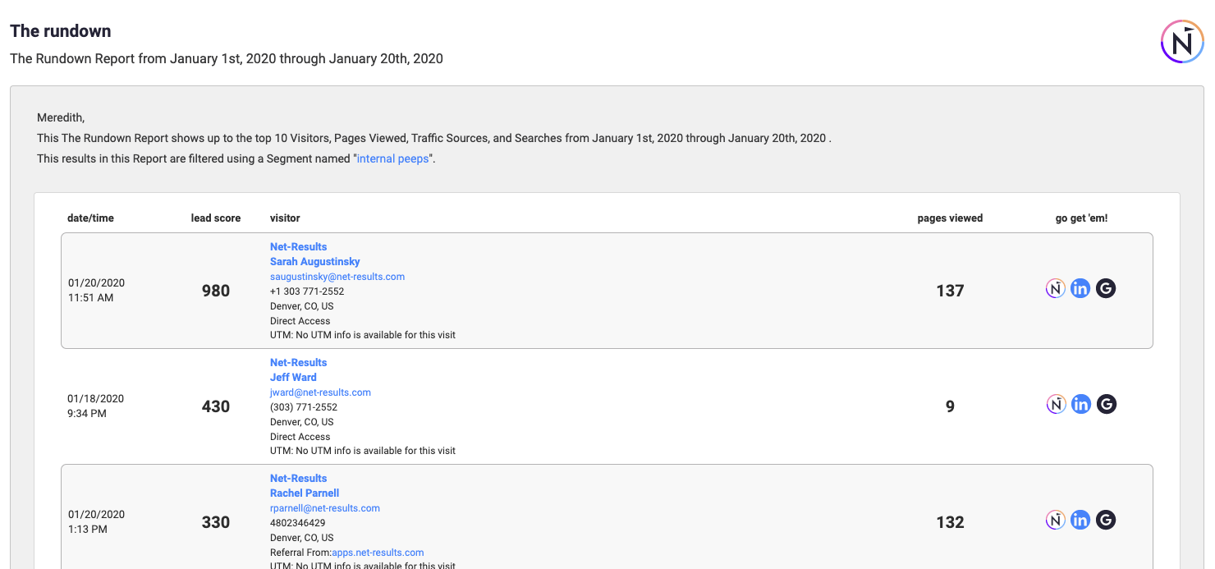Image resolution: width=1215 pixels, height=569 pixels.
Task: Click the Net-Results logo in top right corner
Action: pyautogui.click(x=1181, y=41)
